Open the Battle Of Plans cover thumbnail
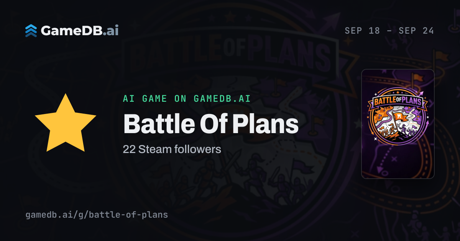Screen dimensions: 460x241 pos(398,124)
